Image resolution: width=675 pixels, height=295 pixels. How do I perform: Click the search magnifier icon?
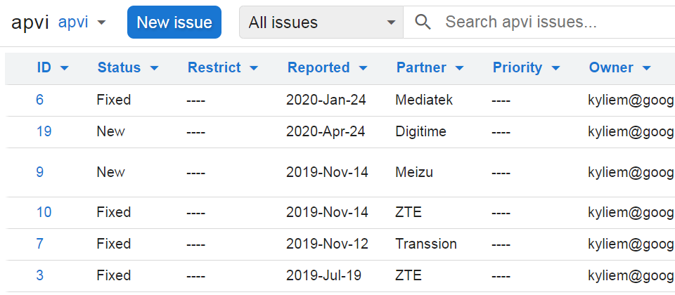tap(423, 22)
